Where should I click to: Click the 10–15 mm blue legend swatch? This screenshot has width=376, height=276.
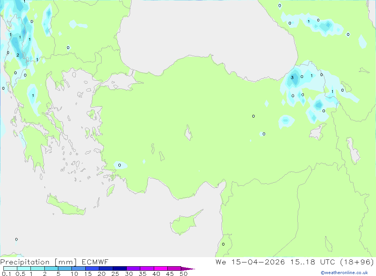[x=79, y=268]
